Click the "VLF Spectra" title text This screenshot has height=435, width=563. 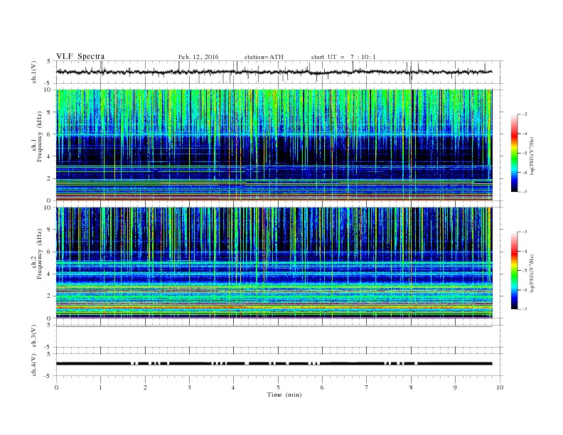click(80, 56)
